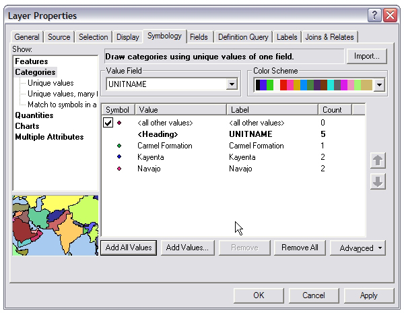
Task: Uncheck the all other values checkbox
Action: coord(108,123)
